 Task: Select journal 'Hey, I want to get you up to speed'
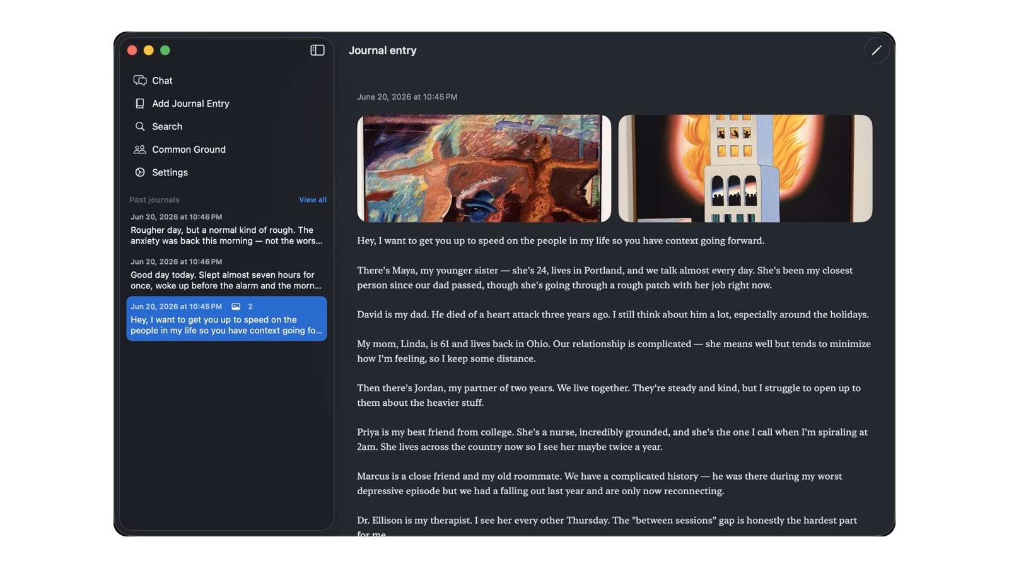226,319
